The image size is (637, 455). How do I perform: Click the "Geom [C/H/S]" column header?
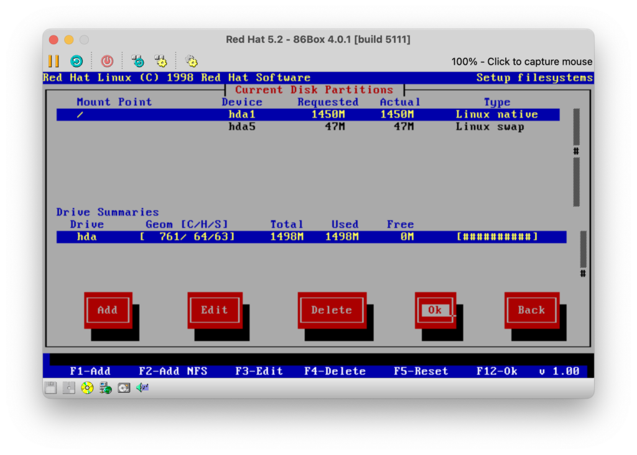click(x=187, y=224)
